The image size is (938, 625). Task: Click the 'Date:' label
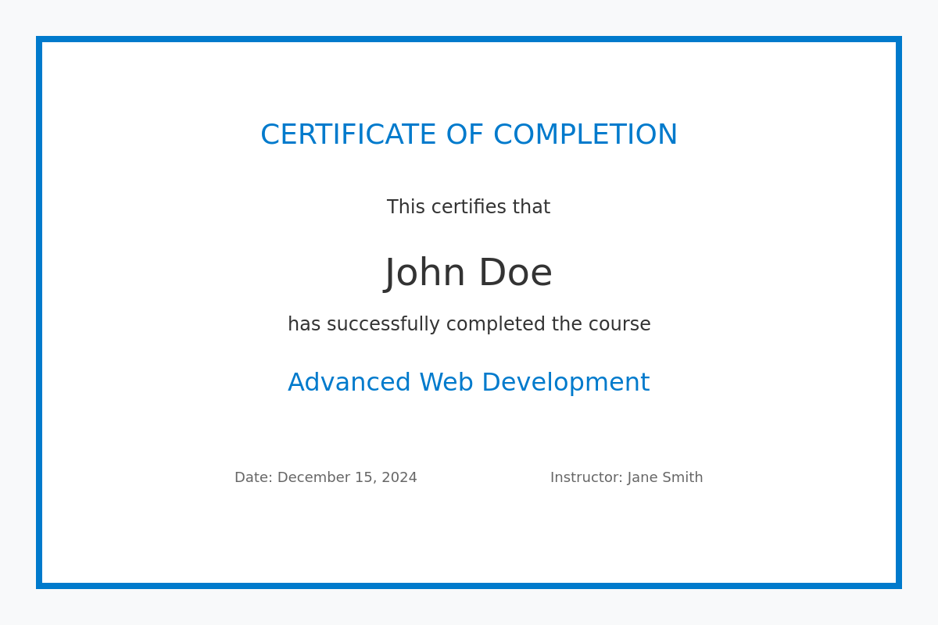click(x=253, y=477)
